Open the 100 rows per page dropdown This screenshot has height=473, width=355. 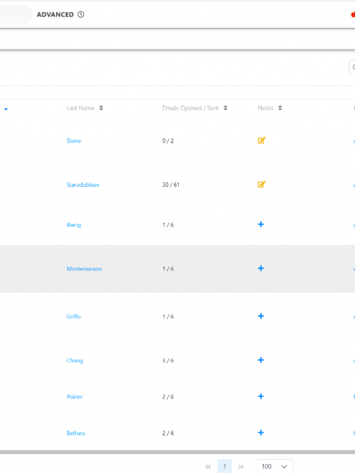pyautogui.click(x=275, y=466)
